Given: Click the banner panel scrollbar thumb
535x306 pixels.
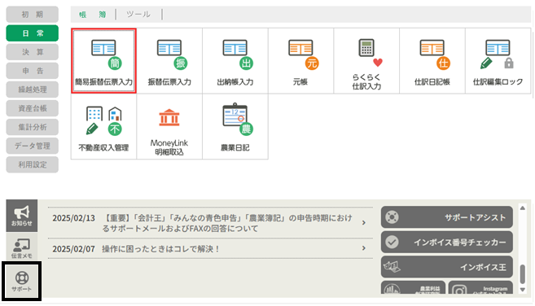Looking at the screenshot, I should [x=522, y=274].
